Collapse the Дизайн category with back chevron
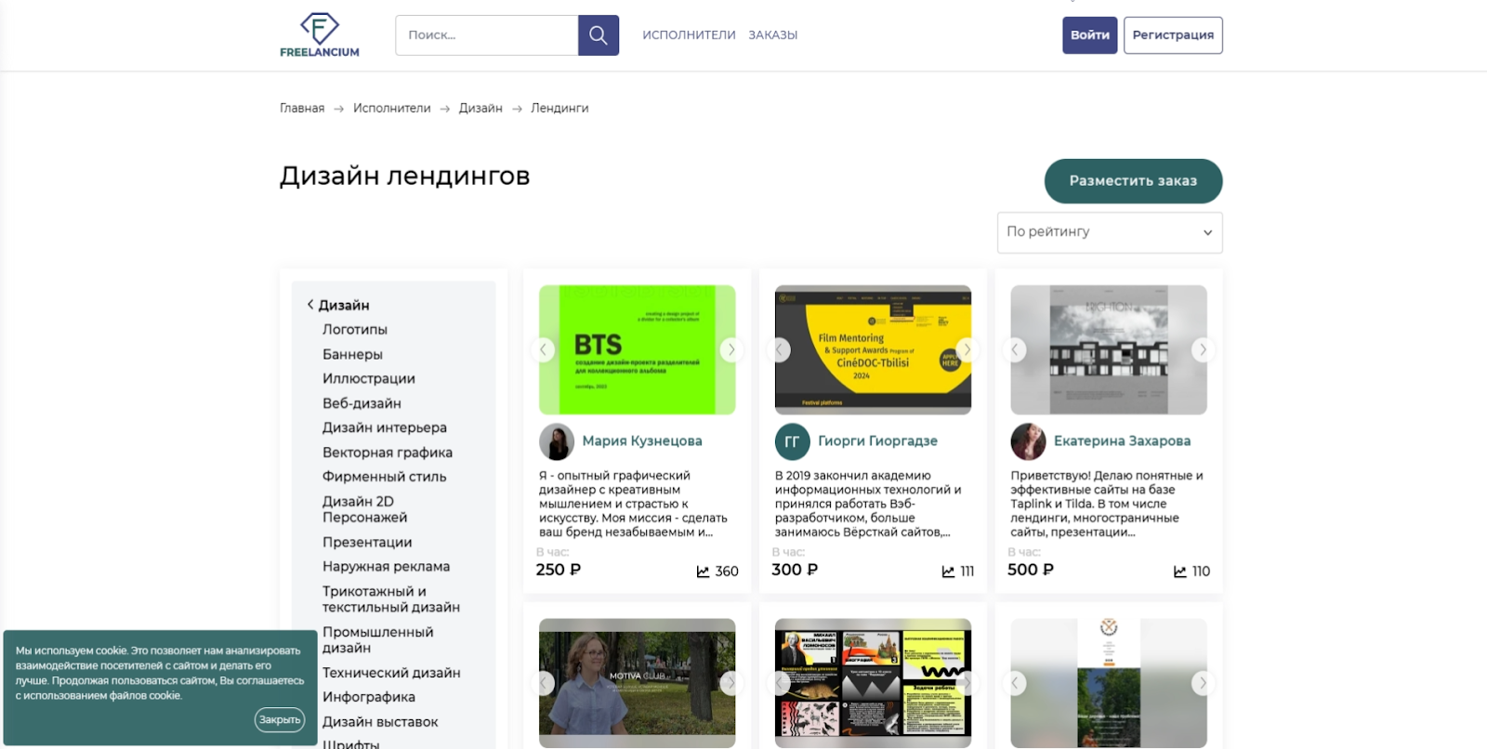This screenshot has width=1487, height=749. (310, 305)
